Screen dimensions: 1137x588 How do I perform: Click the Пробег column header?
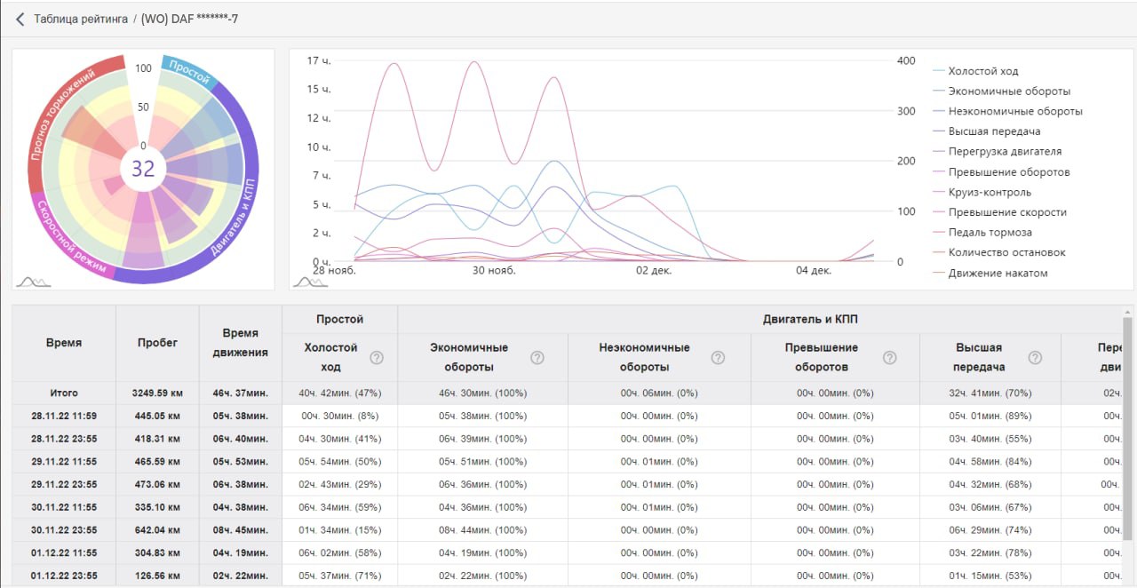[x=157, y=343]
